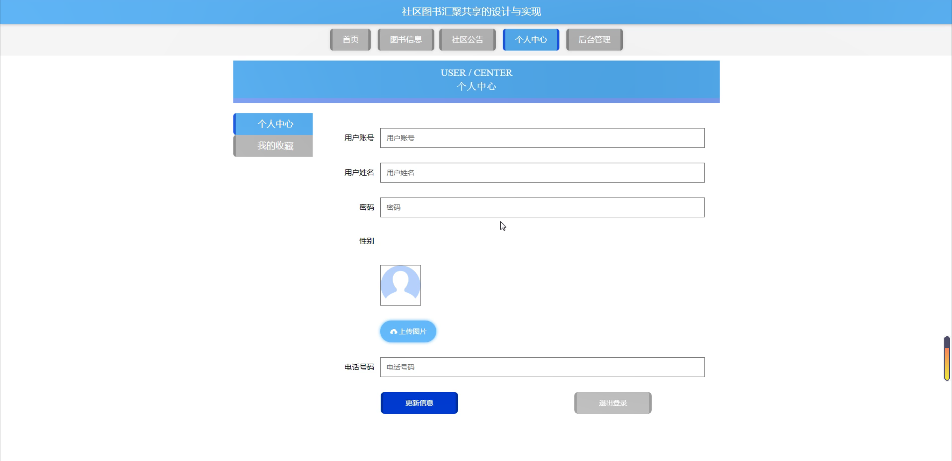Click the 性别 field label
Viewport: 952px width, 461px height.
366,241
